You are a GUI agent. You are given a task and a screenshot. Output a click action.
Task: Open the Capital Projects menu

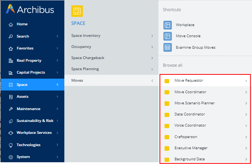31,72
